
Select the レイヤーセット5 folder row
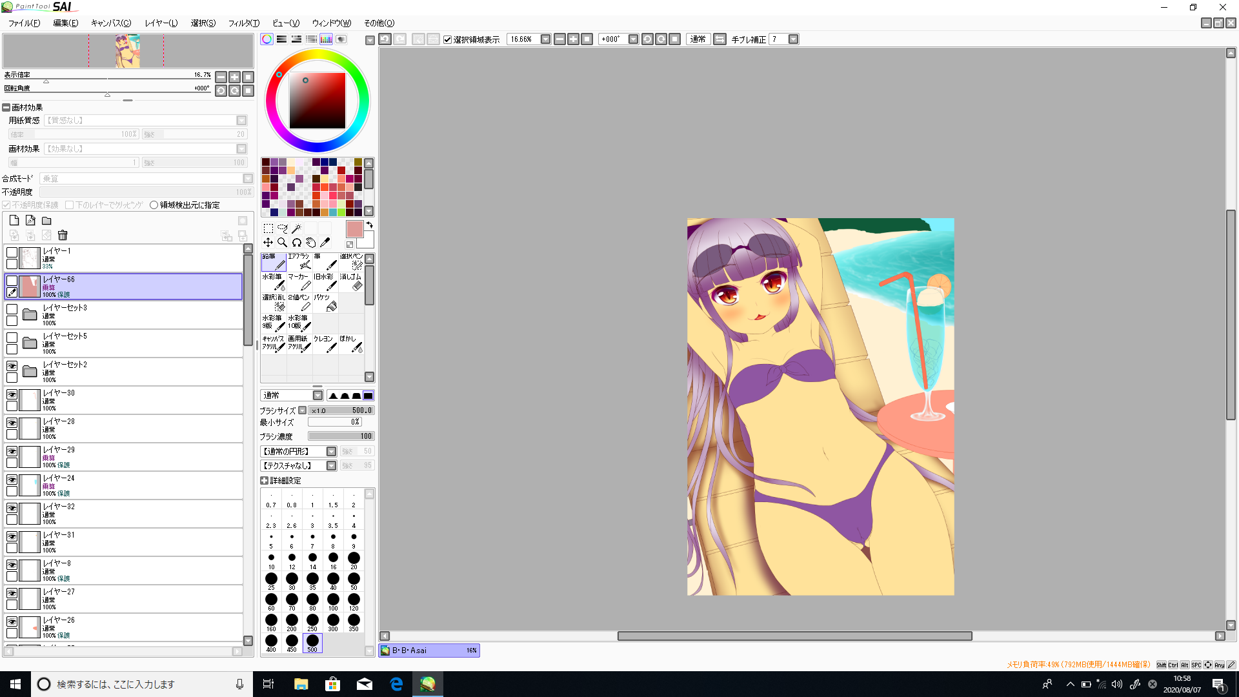(123, 343)
